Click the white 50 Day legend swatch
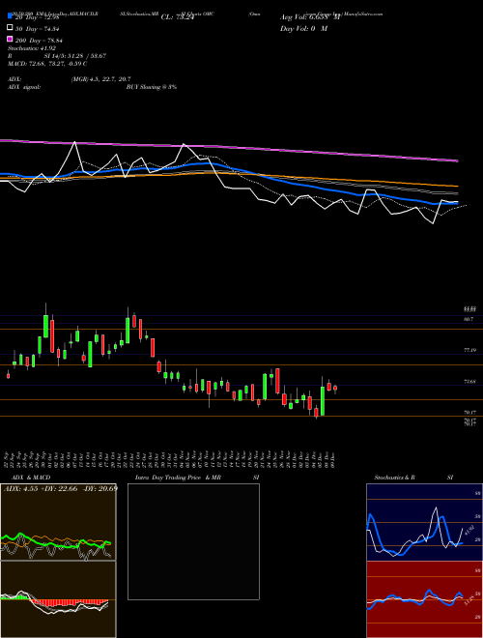Image resolution: width=483 pixels, height=638 pixels. (x=10, y=28)
